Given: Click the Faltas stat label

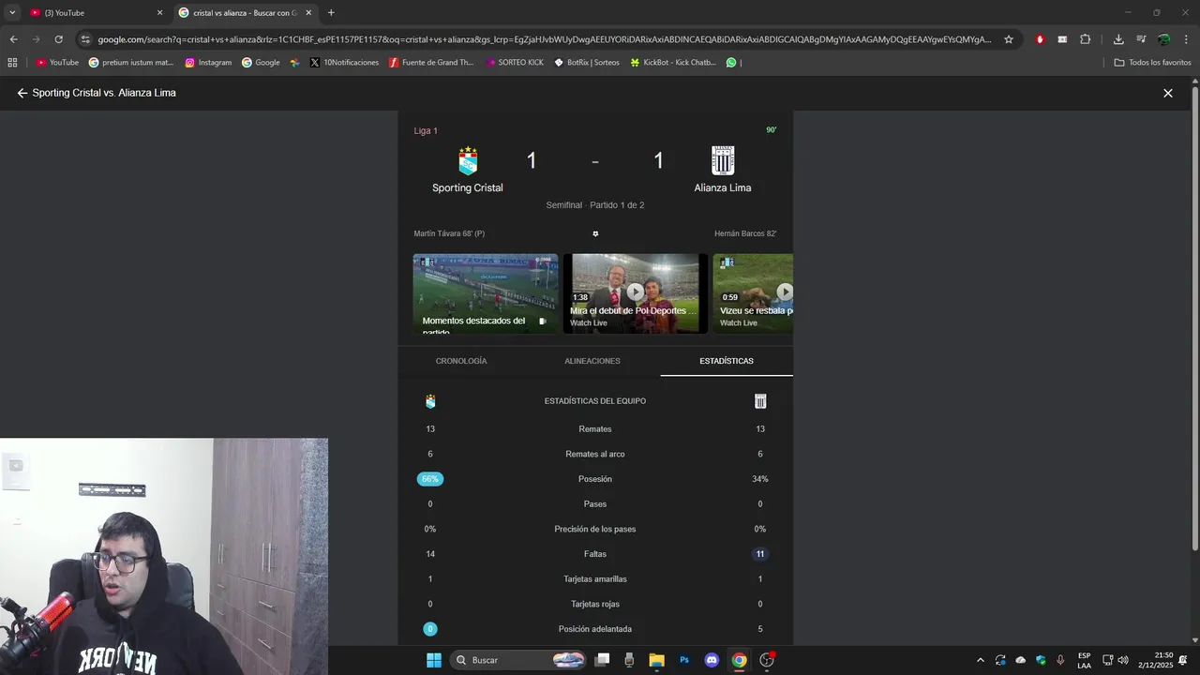Looking at the screenshot, I should tap(595, 554).
